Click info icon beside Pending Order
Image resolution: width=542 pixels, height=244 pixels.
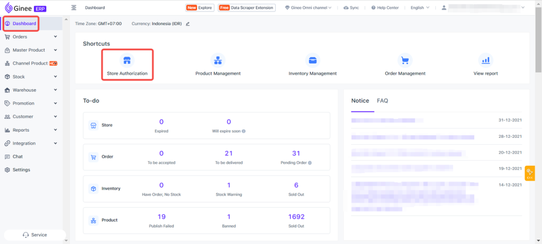pyautogui.click(x=309, y=163)
